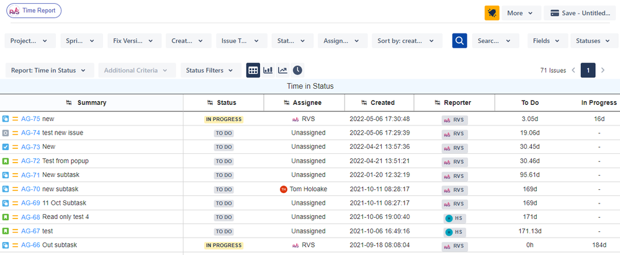Open the Created date filter dropdown

189,41
